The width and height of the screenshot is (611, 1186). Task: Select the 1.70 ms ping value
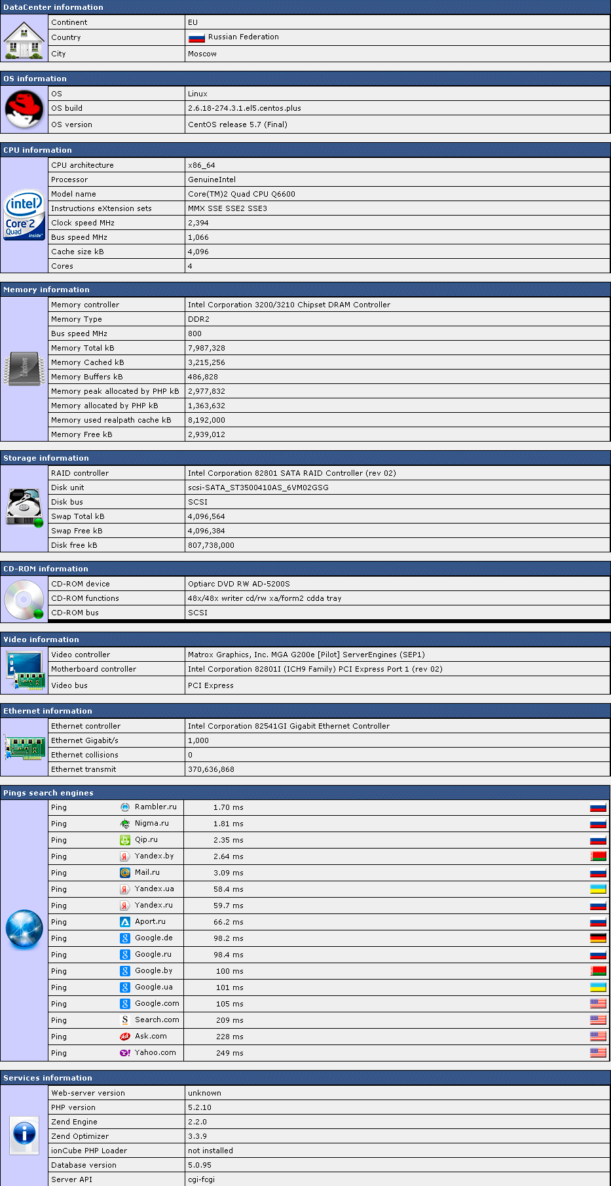click(228, 807)
